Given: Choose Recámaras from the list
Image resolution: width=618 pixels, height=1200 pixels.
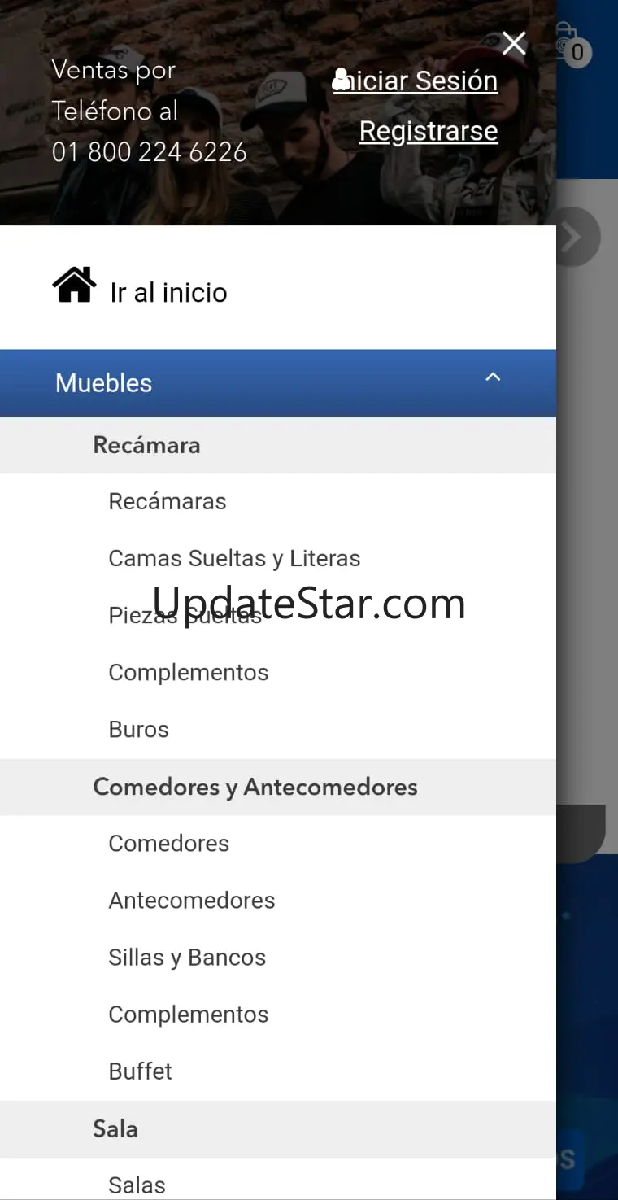Looking at the screenshot, I should point(168,501).
